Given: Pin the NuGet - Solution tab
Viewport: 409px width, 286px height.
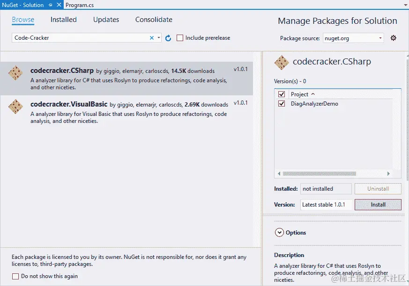Looking at the screenshot, I should (x=50, y=5).
